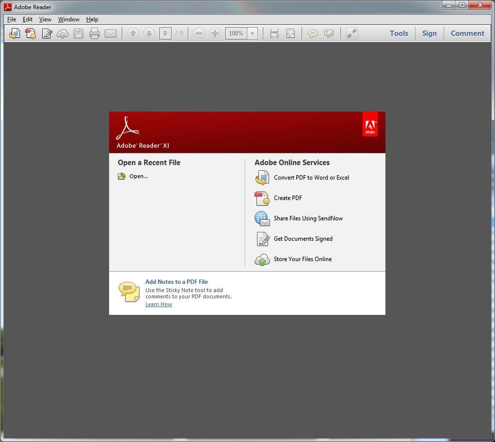Click Open... under Open a Recent File
Screen dimensions: 495x442
coord(138,176)
